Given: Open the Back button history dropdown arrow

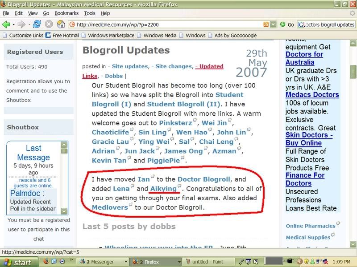Looking at the screenshot, I should [x=13, y=24].
